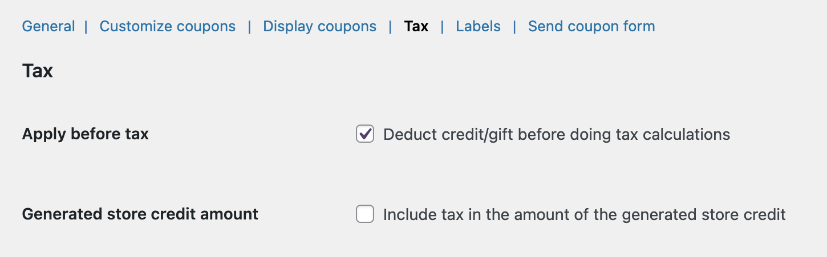Click the 'Deduct credit/gift before doing tax calculations' label
Screen dimensions: 827x257
coord(556,134)
